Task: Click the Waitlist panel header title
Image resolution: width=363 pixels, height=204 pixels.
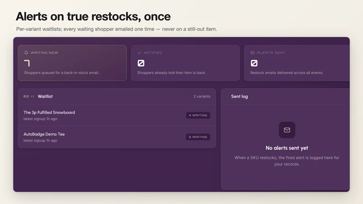Action: click(45, 97)
